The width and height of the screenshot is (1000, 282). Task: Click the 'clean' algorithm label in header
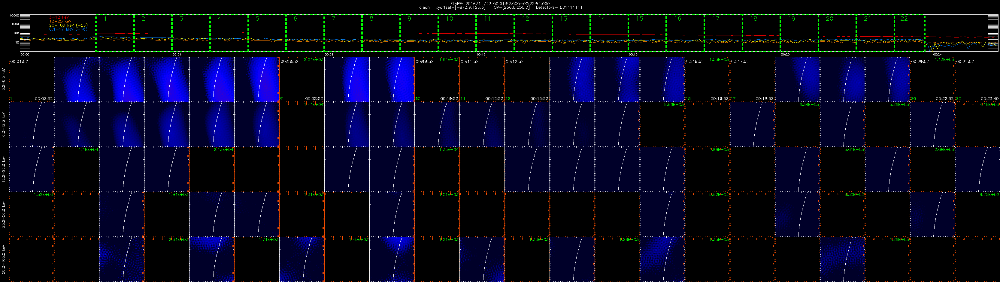[425, 7]
